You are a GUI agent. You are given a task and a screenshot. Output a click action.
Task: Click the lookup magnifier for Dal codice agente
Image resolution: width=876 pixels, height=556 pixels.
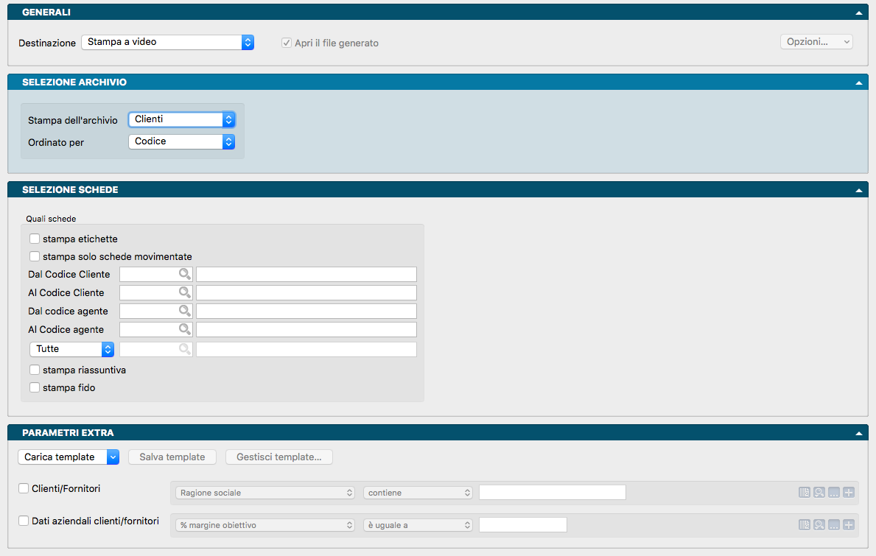(x=185, y=312)
